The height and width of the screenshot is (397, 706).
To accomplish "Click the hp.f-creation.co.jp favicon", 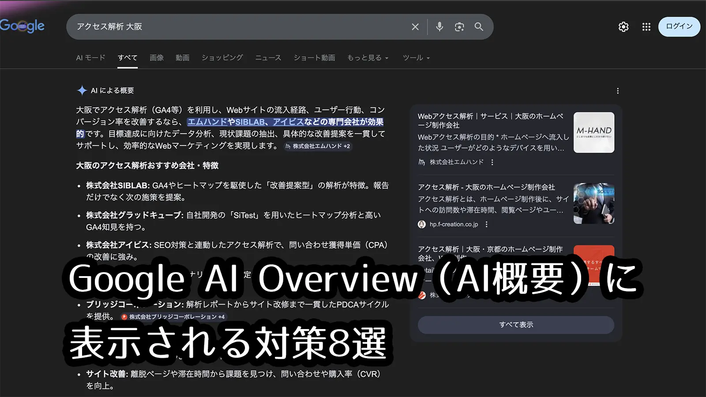I will (422, 225).
